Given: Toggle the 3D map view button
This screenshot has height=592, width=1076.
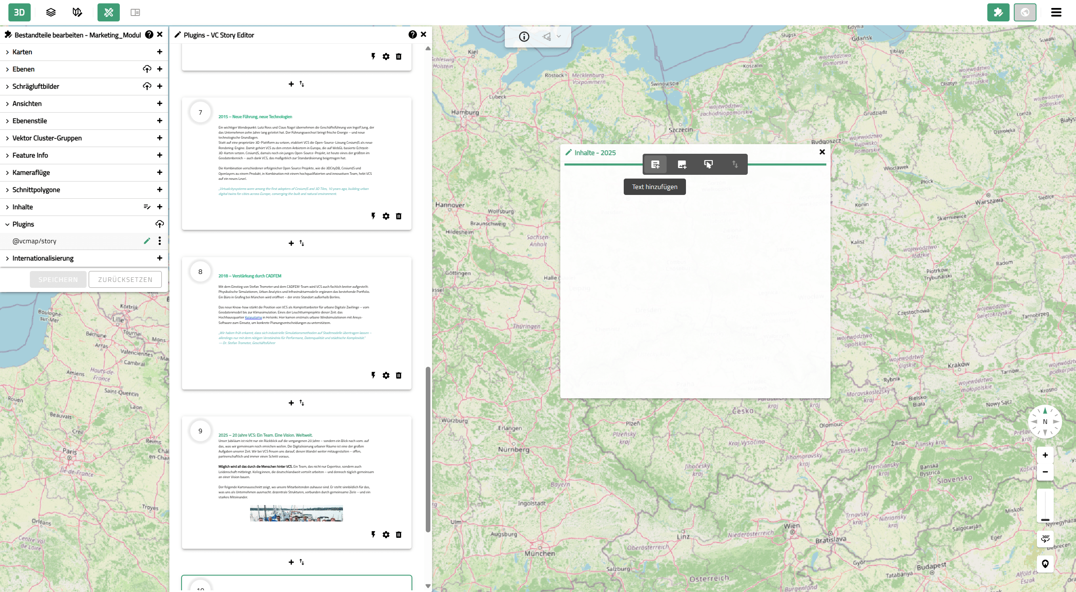Looking at the screenshot, I should click(19, 12).
